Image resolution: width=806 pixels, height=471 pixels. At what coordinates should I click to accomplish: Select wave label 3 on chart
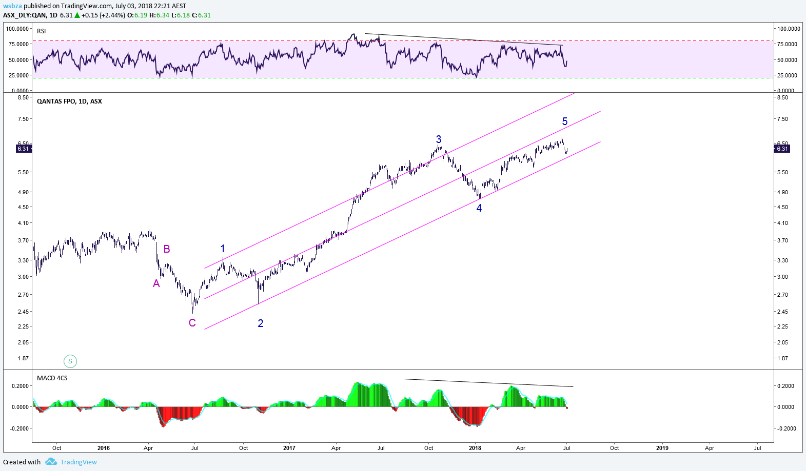[439, 139]
